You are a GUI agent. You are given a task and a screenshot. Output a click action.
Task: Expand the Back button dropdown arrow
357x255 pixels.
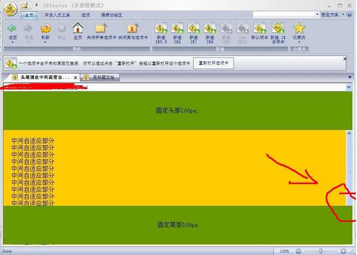coord(12,42)
